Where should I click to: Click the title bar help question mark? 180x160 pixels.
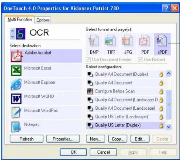[166, 8]
